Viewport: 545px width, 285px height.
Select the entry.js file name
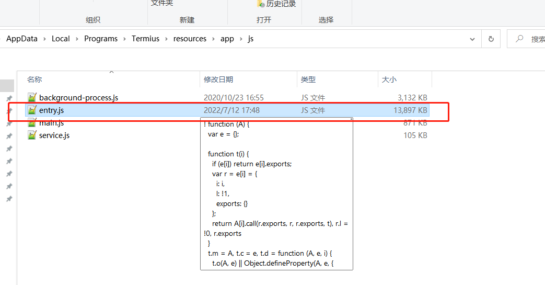[51, 110]
